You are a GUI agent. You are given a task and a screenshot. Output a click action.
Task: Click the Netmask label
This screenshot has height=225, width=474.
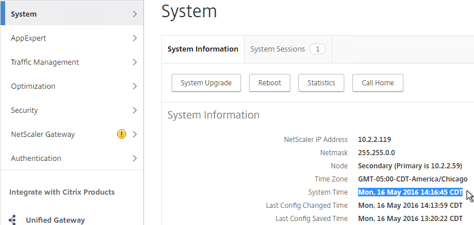coord(334,153)
